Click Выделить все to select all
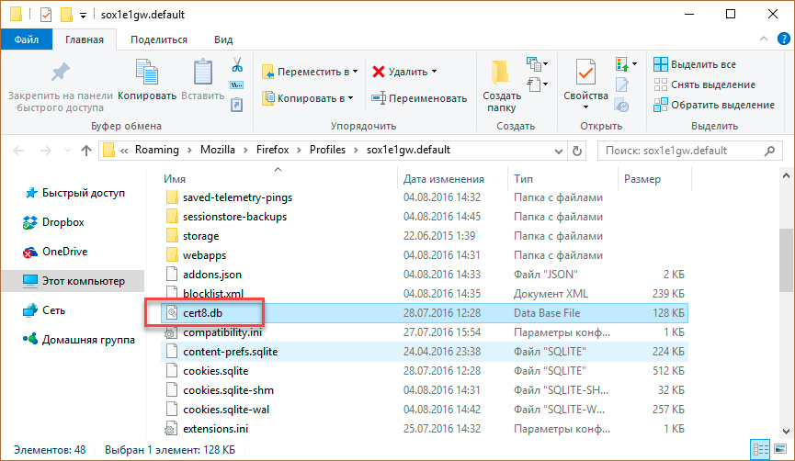 (695, 64)
